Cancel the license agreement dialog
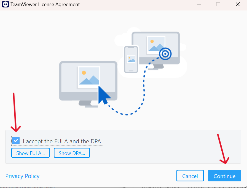 (190, 176)
